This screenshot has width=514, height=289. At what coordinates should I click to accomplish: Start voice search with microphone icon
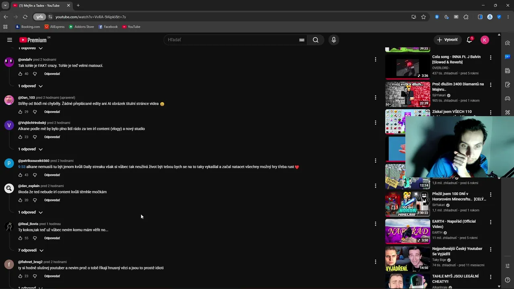(x=334, y=40)
